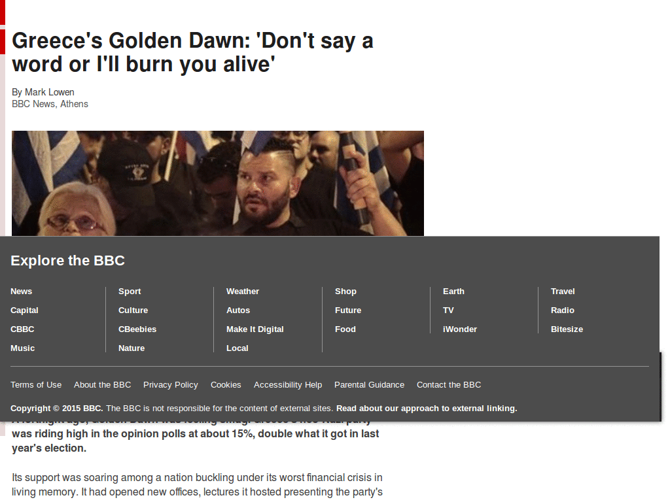Open BBC Earth
The height and width of the screenshot is (502, 670).
tap(453, 291)
